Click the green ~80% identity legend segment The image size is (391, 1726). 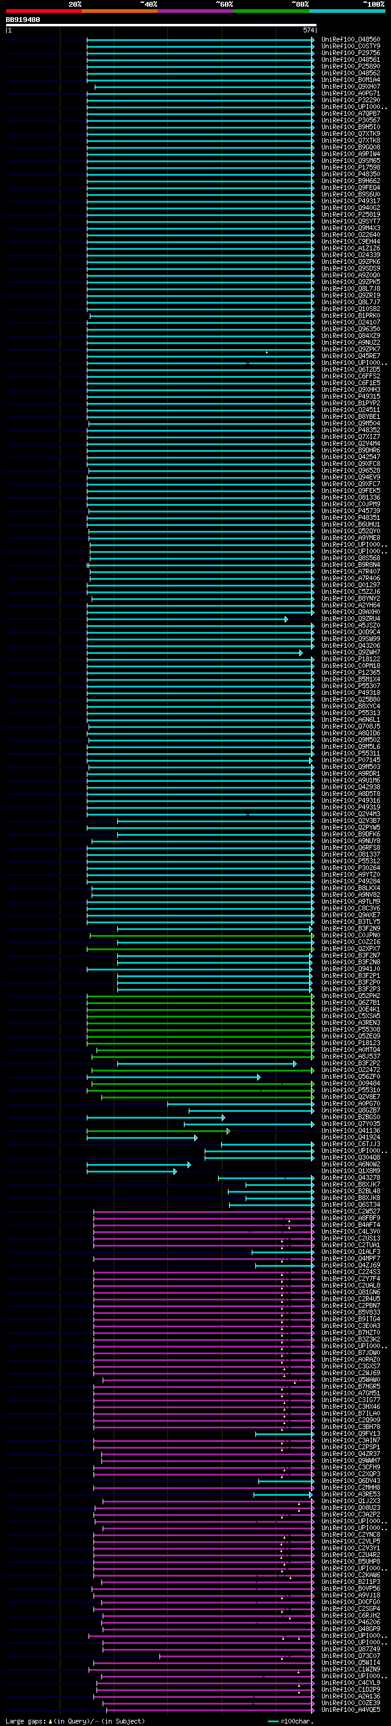click(271, 11)
